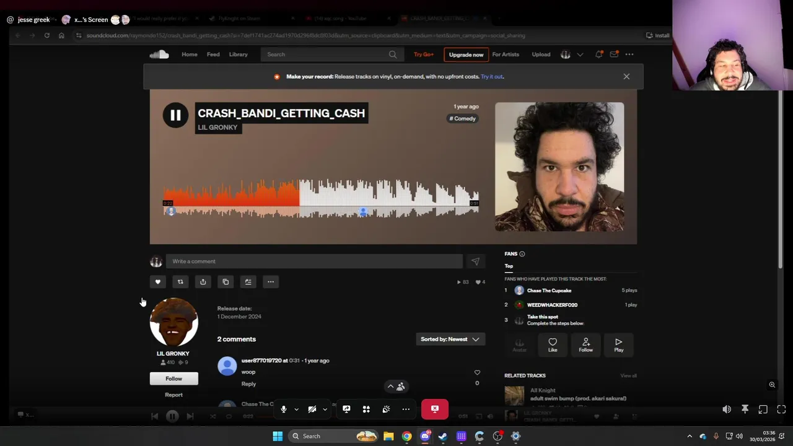Screen dimensions: 793x446
Task: Click the search magnifier icon
Action: pyautogui.click(x=393, y=55)
